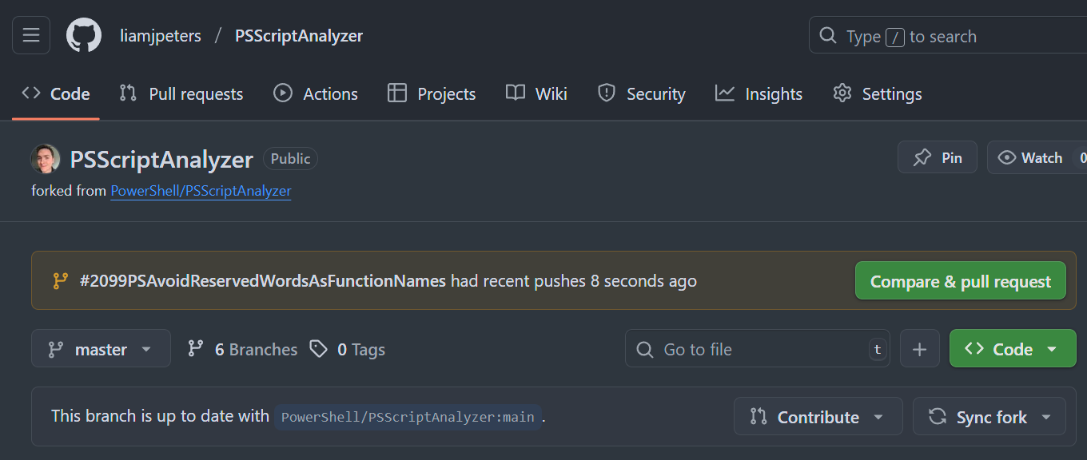This screenshot has height=460, width=1087.
Task: Click the PowerShell/PSScriptAnalyzer:main branch reference
Action: tap(408, 417)
